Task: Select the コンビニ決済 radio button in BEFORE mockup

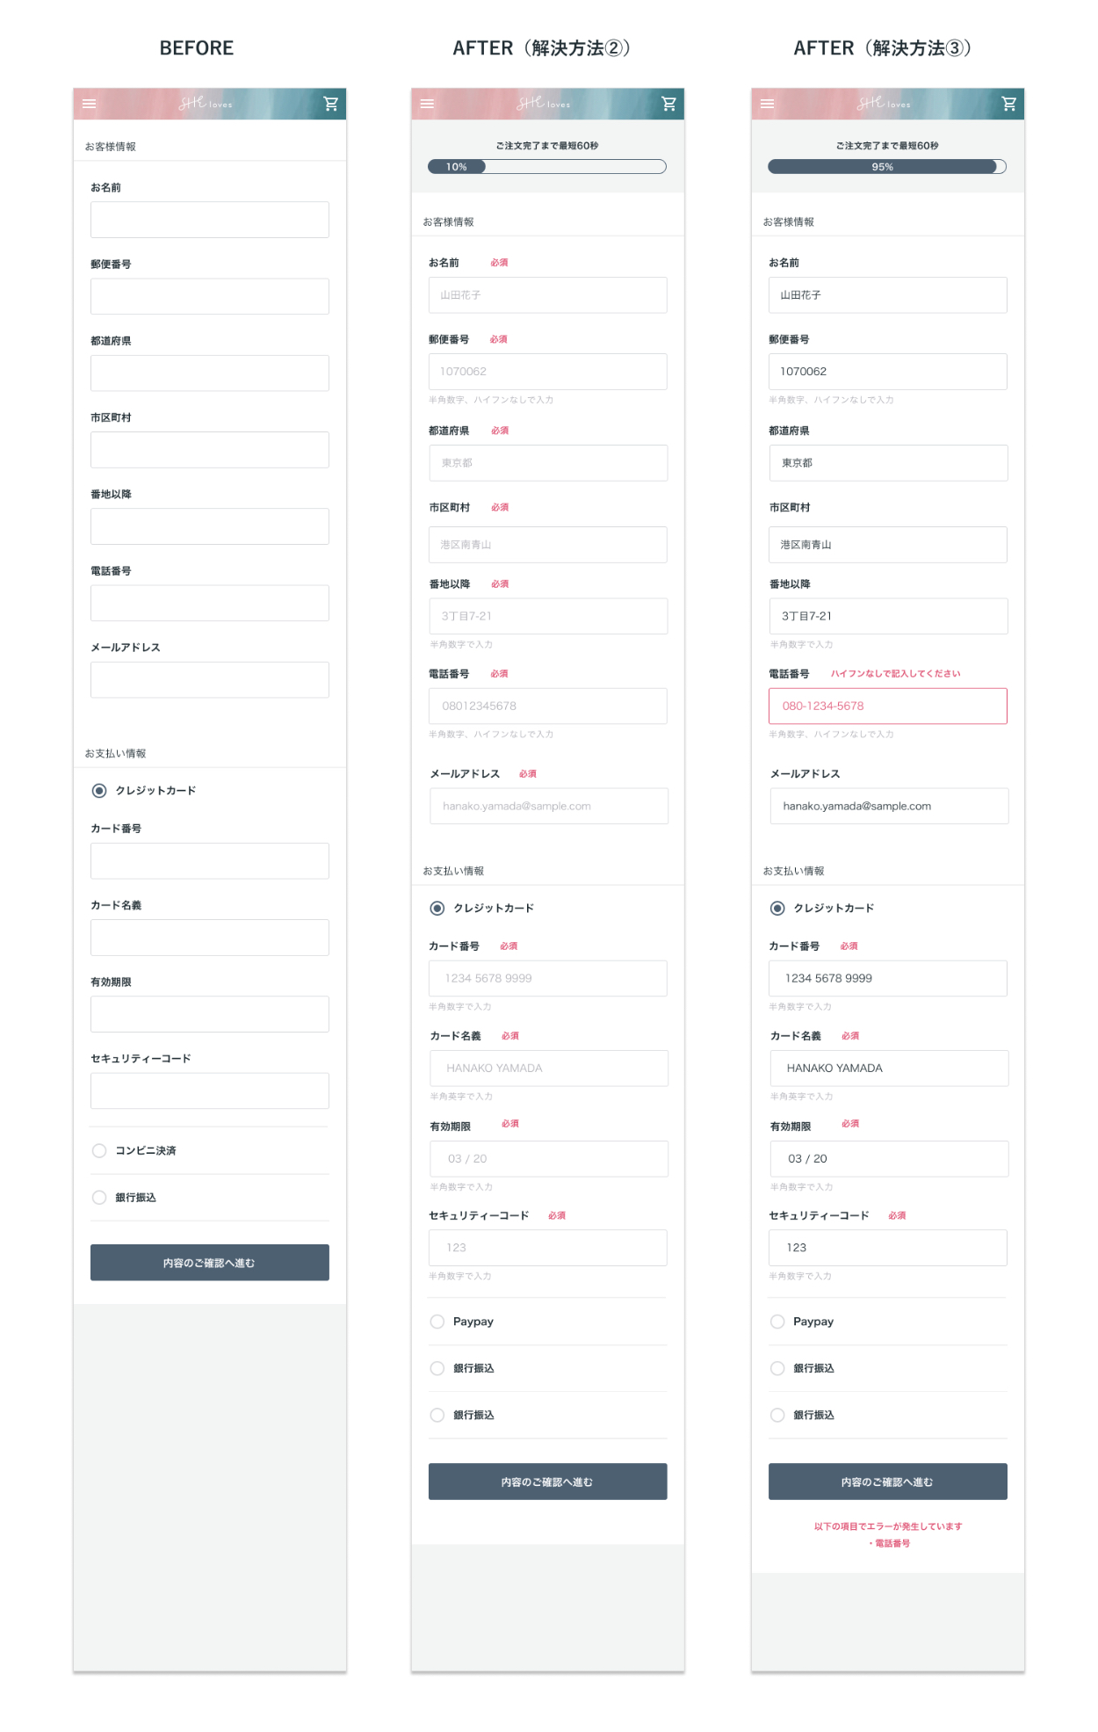Action: click(x=99, y=1150)
